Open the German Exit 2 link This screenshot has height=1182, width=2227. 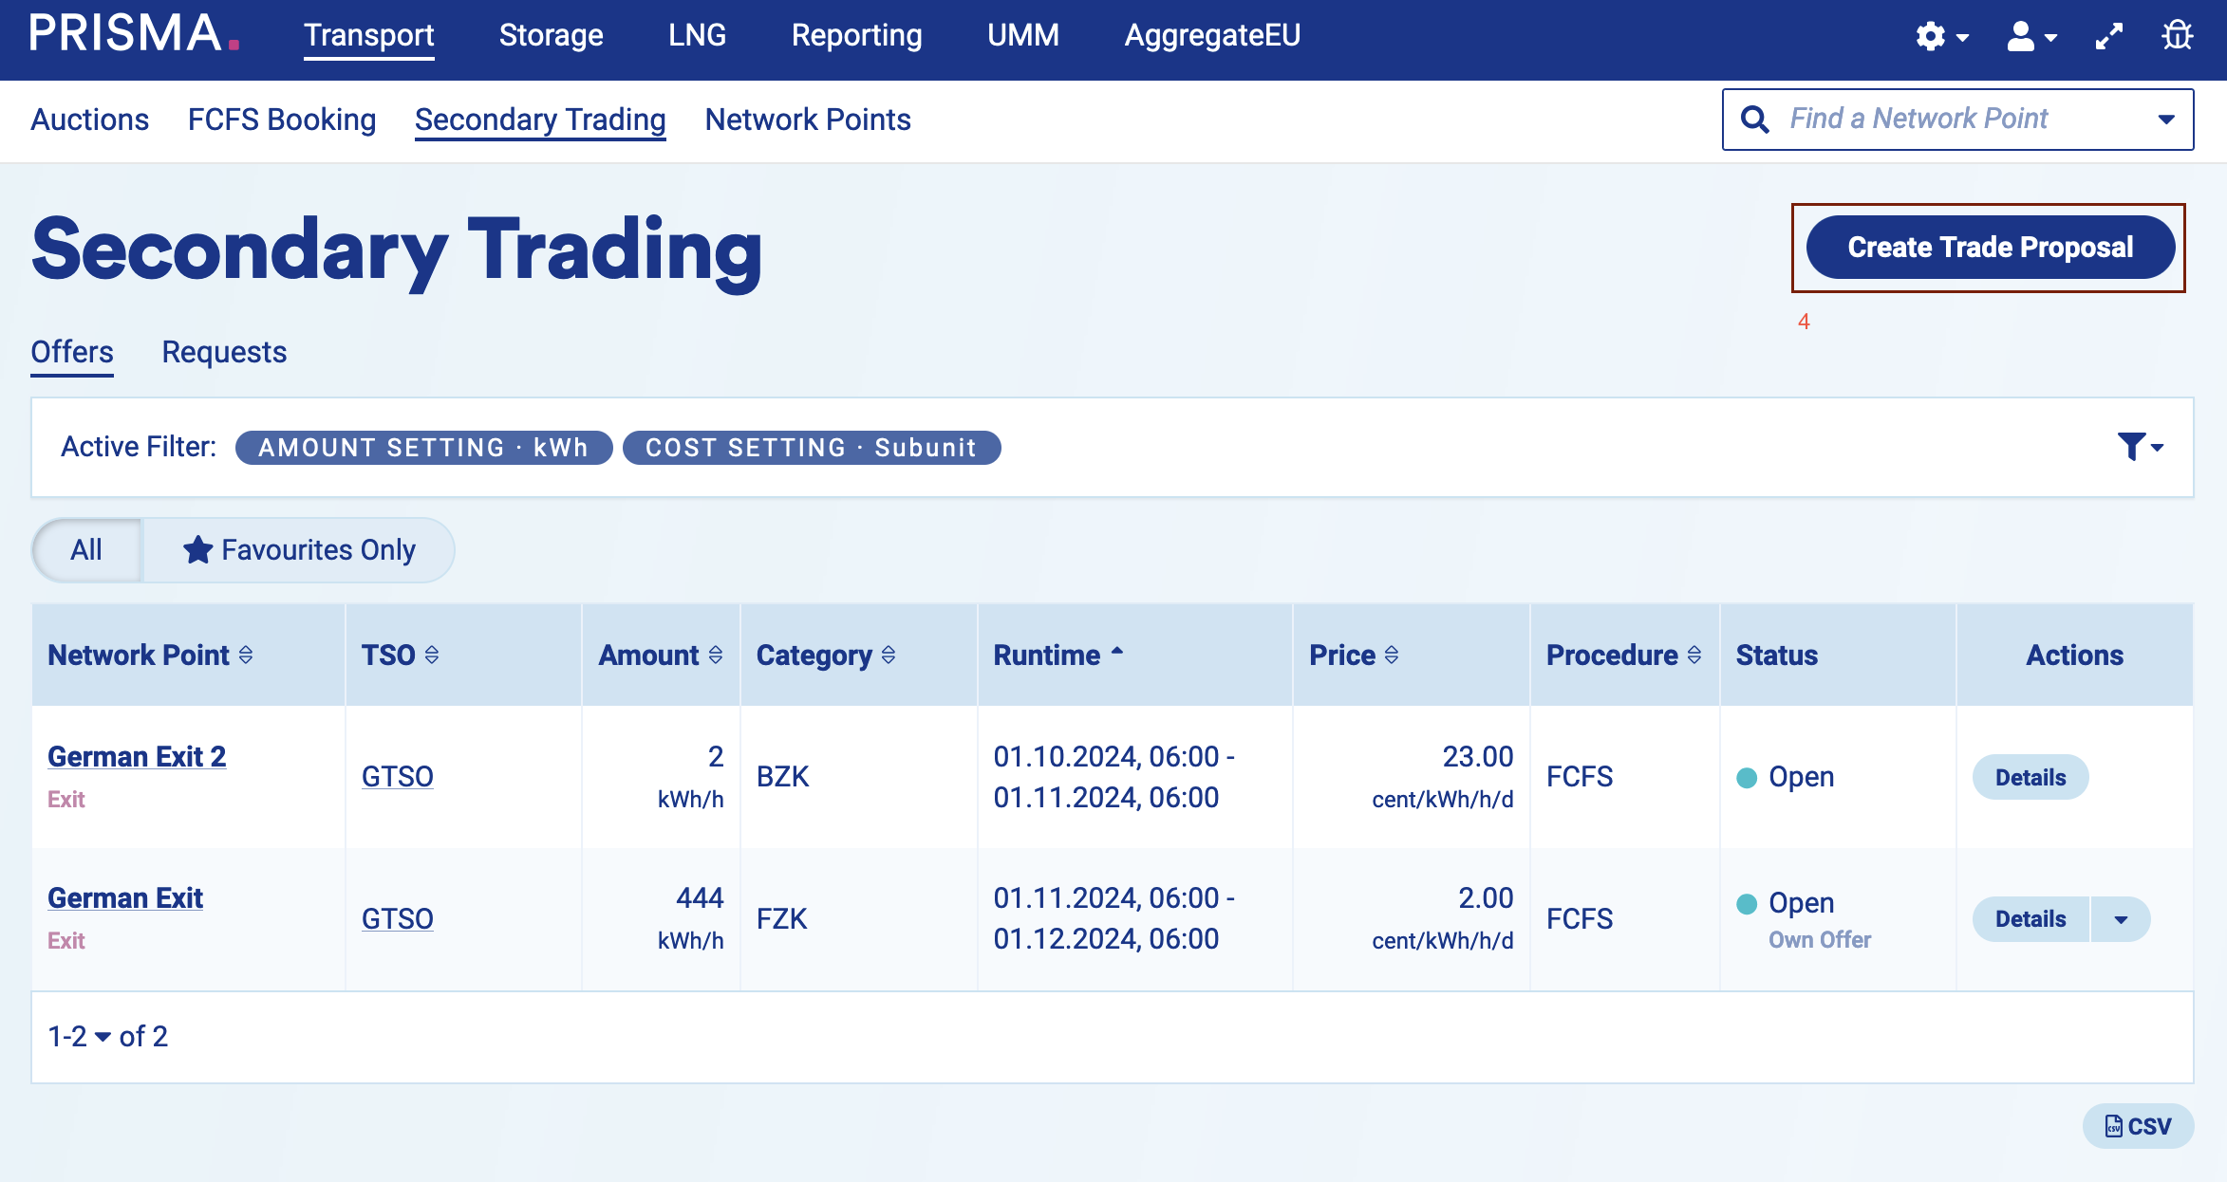137,756
